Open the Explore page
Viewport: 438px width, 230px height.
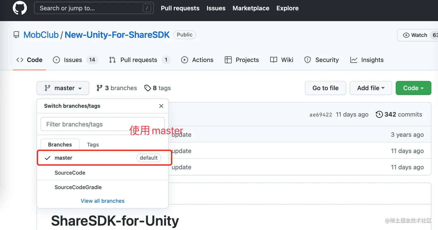(x=287, y=8)
